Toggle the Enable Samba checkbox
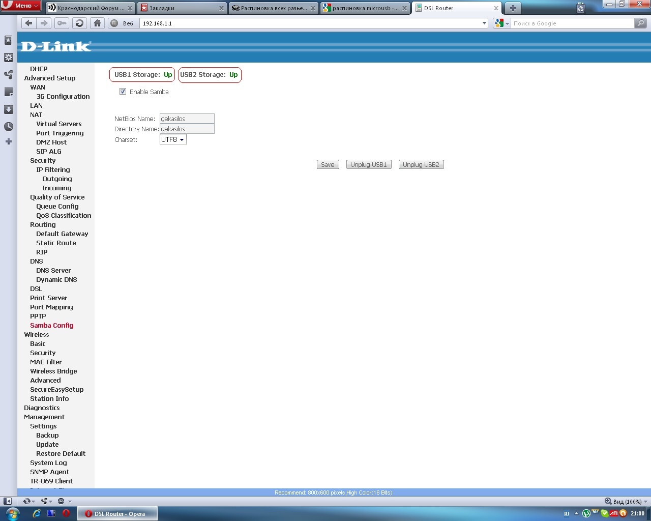The image size is (651, 521). click(123, 92)
